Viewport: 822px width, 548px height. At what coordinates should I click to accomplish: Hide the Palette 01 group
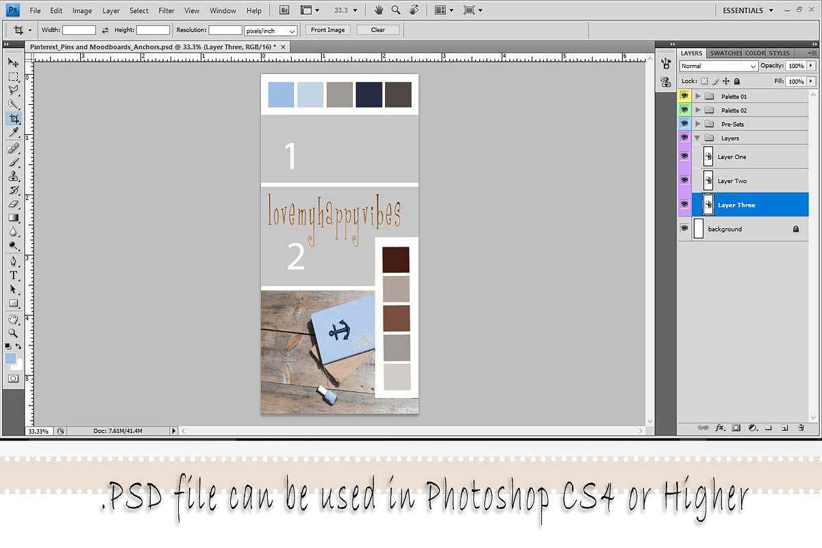click(x=684, y=96)
